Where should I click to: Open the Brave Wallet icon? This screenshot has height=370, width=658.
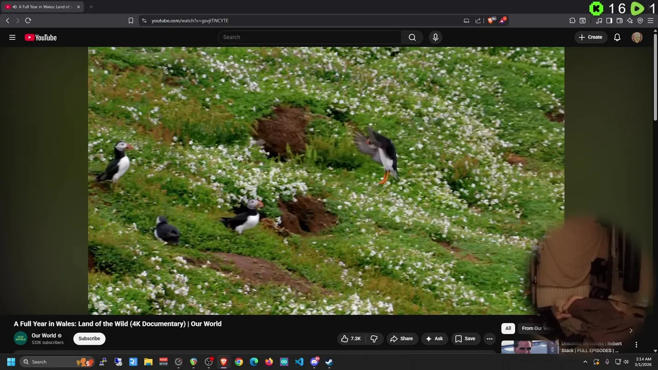(619, 21)
